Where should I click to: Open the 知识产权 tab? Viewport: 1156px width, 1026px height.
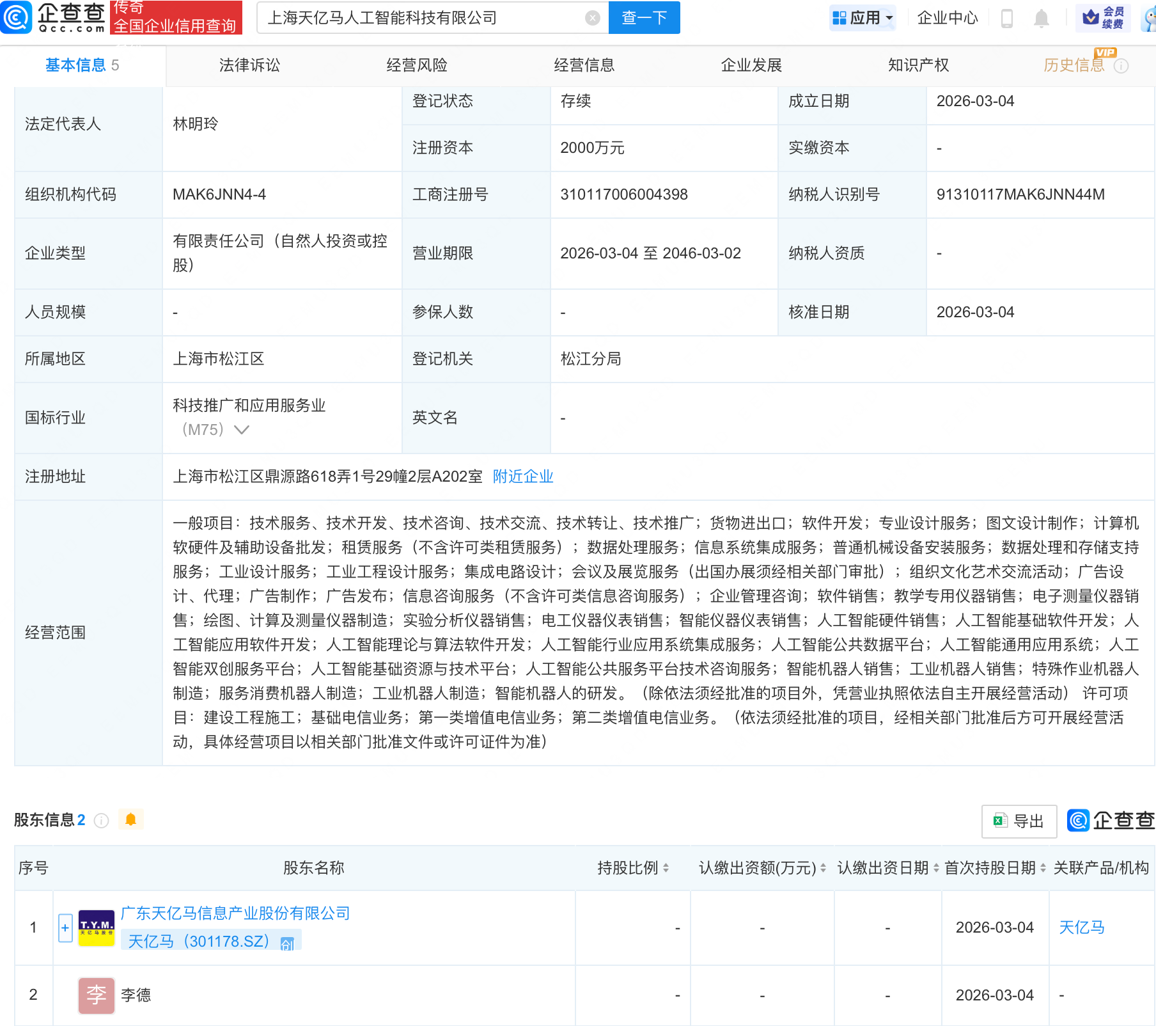click(918, 65)
